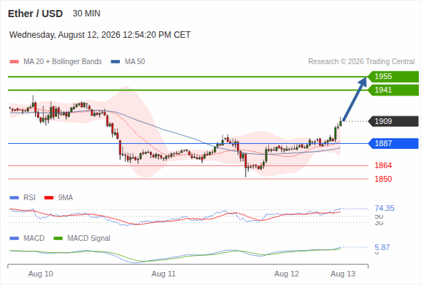The height and width of the screenshot is (285, 421).
Task: Click the green 1955 resistance price tag
Action: pyautogui.click(x=393, y=77)
